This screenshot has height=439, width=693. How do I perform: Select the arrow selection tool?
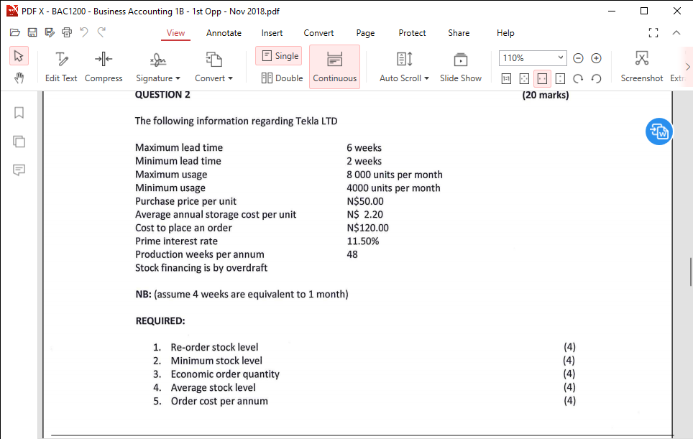pyautogui.click(x=19, y=56)
